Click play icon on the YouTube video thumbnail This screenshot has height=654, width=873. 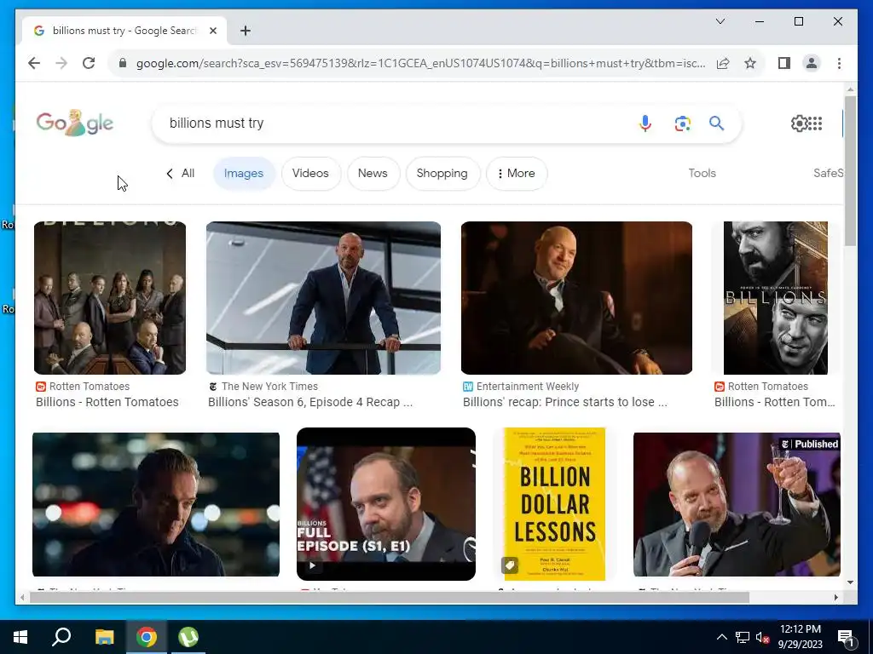pyautogui.click(x=312, y=565)
